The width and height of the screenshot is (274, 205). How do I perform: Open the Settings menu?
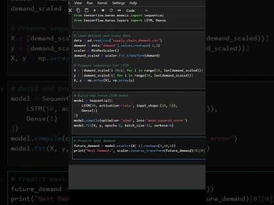[x=118, y=3]
